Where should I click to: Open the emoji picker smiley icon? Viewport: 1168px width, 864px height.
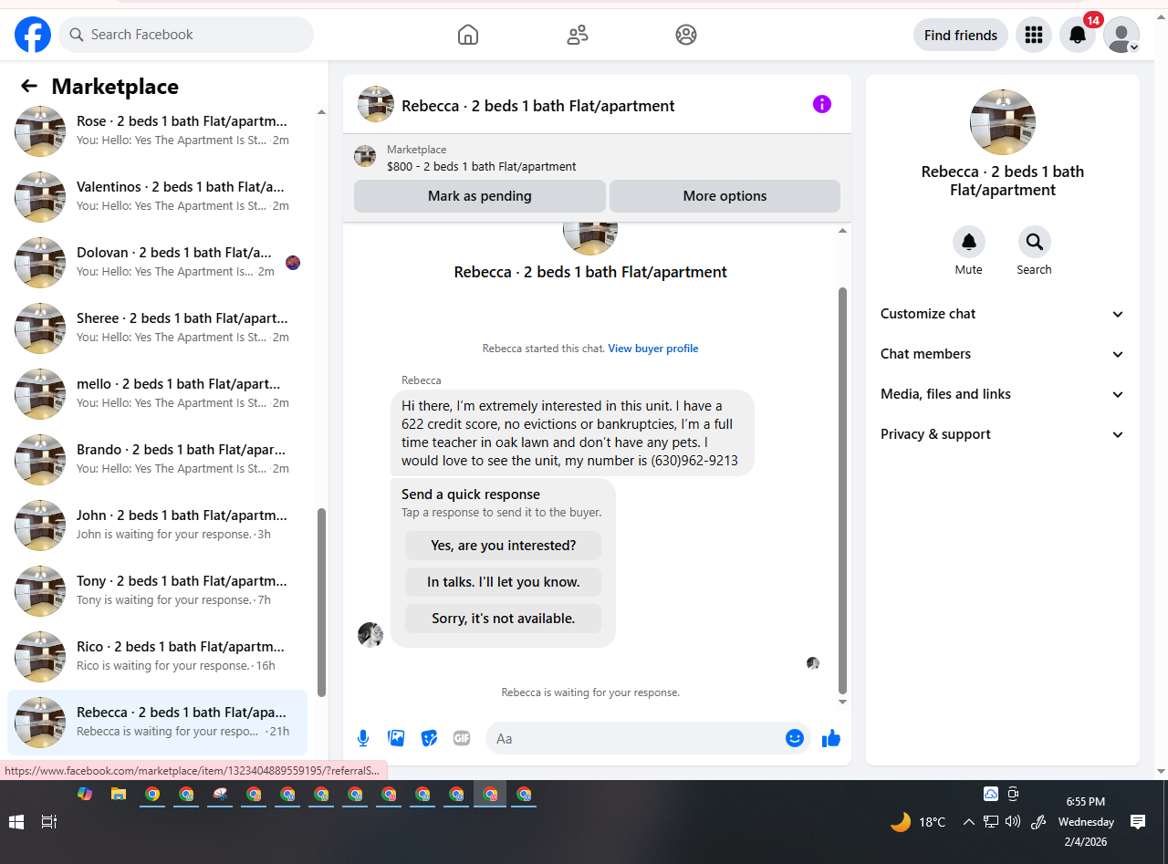[795, 738]
